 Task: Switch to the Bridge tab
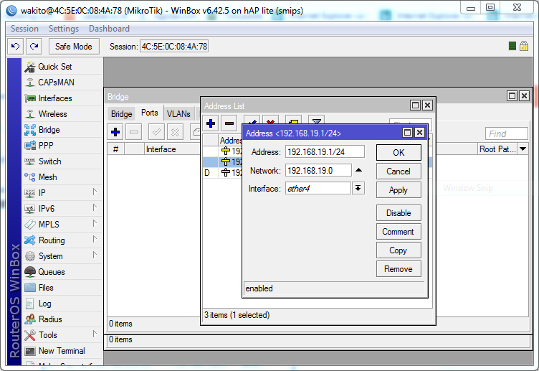point(122,114)
